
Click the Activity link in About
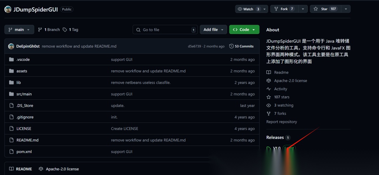point(281,89)
